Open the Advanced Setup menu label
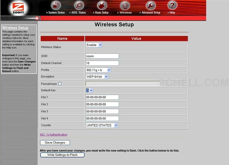The width and height of the screenshot is (229, 165). [x=151, y=13]
